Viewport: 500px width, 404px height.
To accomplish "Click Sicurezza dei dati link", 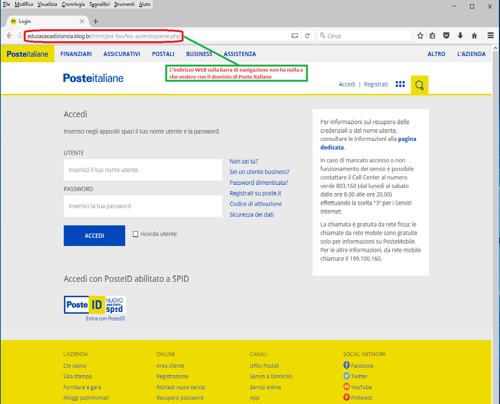I will 252,214.
